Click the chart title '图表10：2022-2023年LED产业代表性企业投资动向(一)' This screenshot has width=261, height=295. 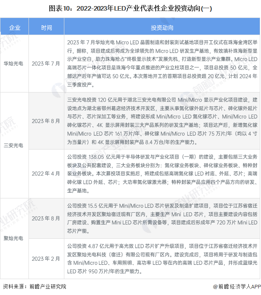point(130,9)
